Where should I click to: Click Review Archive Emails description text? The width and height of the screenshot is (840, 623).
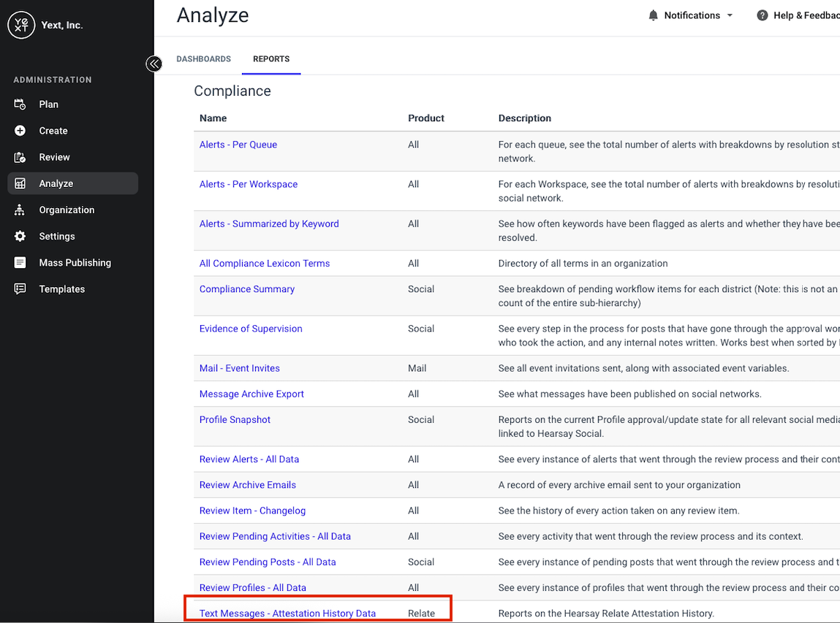pos(619,485)
